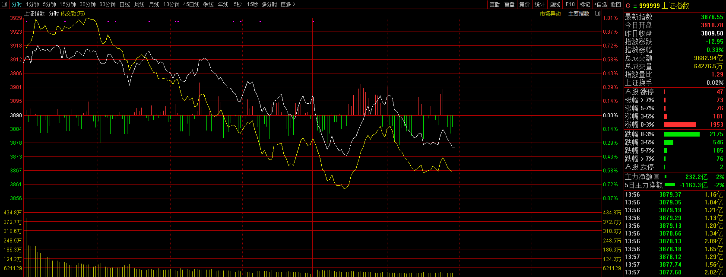Open the 直播 live broadcast
Image resolution: width=726 pixels, height=277 pixels.
click(495, 4)
